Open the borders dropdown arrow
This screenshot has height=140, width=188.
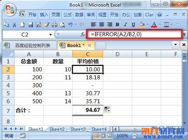click(x=172, y=24)
